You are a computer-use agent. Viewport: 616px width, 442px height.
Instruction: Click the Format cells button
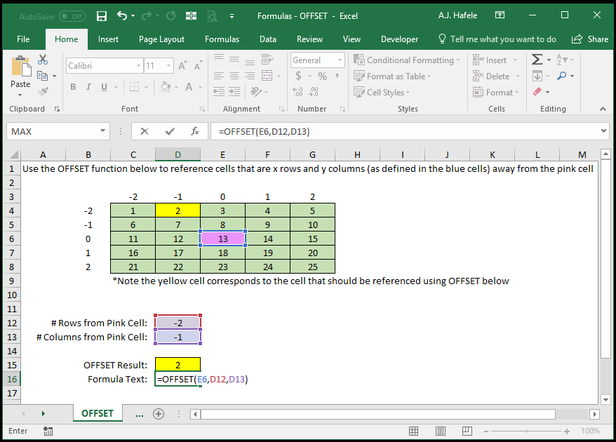pyautogui.click(x=493, y=93)
